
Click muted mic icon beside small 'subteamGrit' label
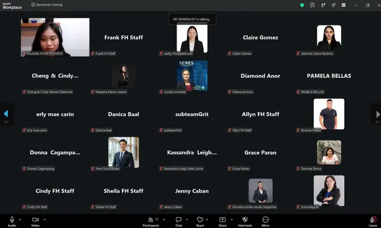pyautogui.click(x=161, y=130)
